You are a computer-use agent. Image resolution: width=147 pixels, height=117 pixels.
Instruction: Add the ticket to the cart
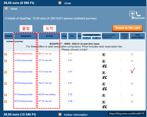point(127,28)
